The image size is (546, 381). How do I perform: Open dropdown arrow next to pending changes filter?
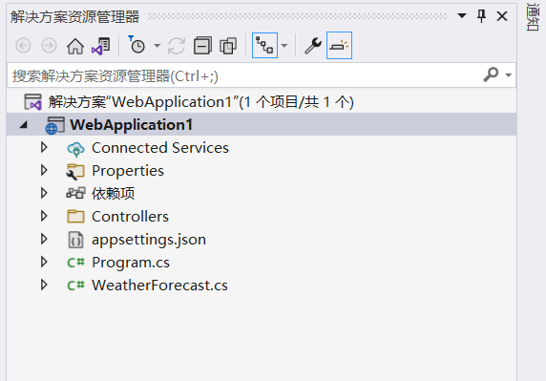(x=157, y=46)
